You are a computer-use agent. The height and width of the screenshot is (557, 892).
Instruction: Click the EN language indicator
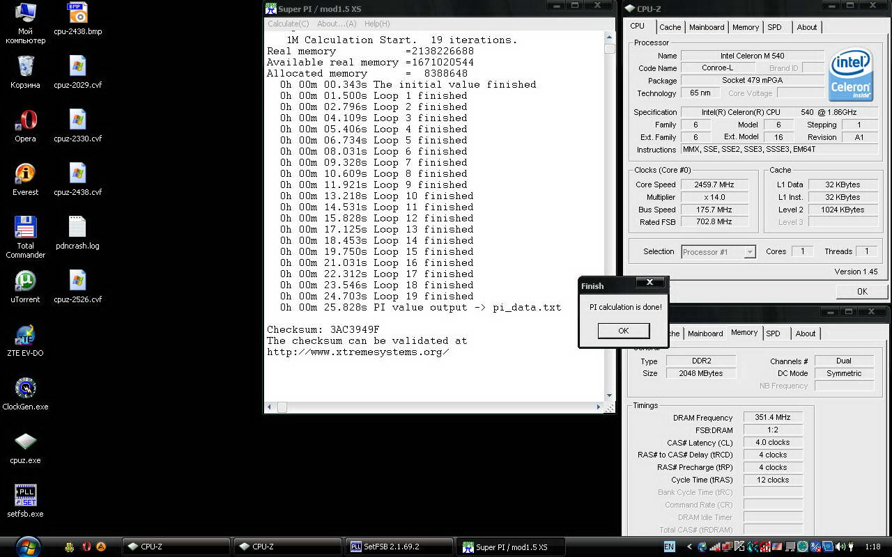(x=669, y=547)
